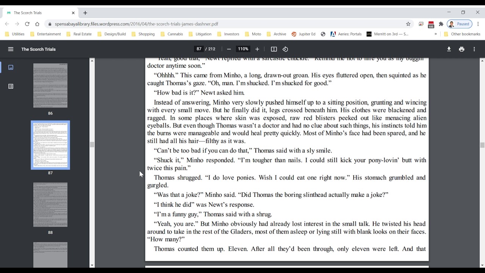Click the thumbnail panel scroll down arrow
Screen dimensions: 485x273
92,265
